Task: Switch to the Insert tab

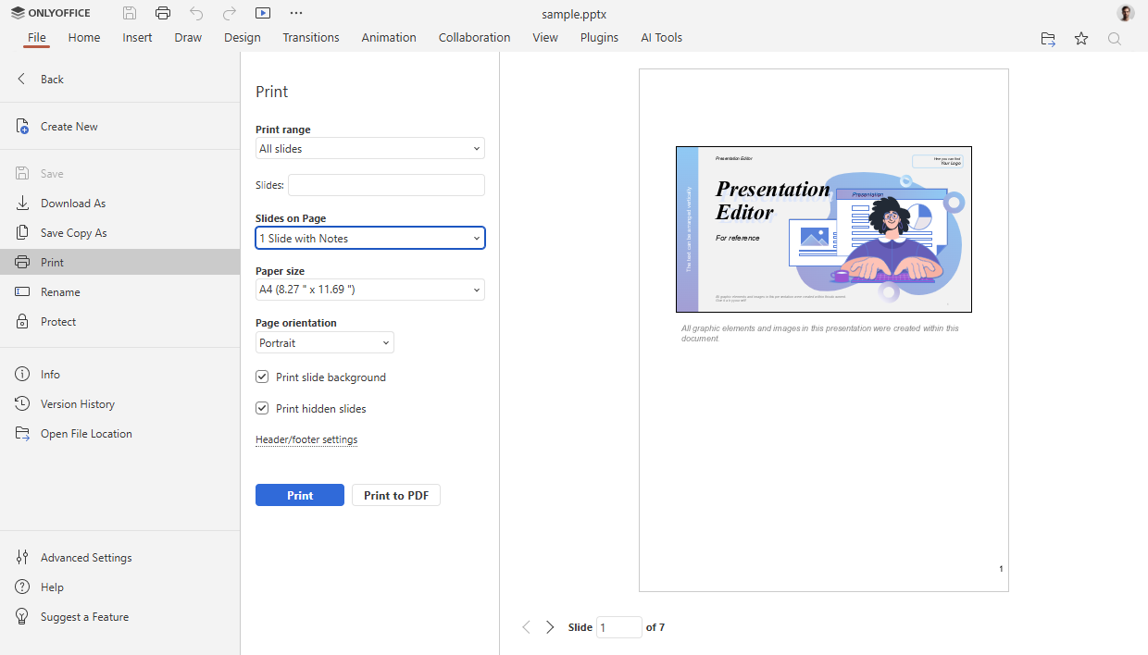Action: [138, 38]
